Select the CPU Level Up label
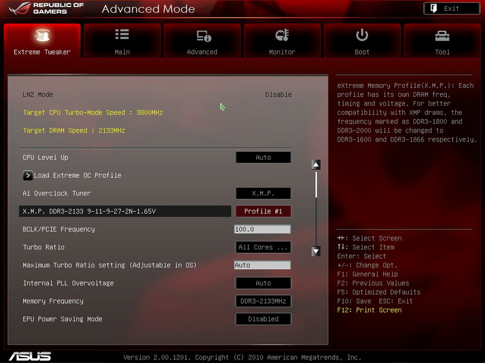The height and width of the screenshot is (363, 485). (45, 157)
